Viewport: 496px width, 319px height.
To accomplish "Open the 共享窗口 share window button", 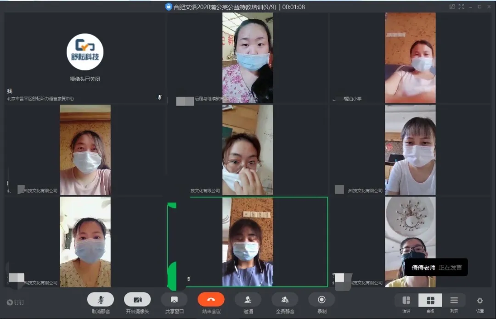I will pos(174,300).
